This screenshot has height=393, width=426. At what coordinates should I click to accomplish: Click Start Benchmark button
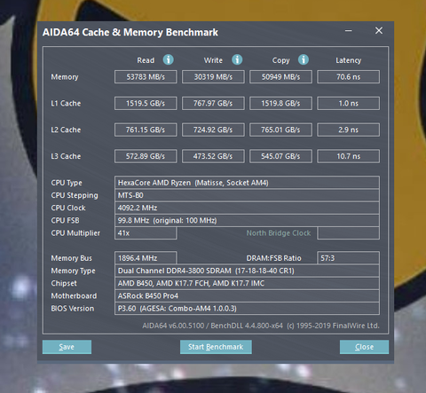pos(216,347)
